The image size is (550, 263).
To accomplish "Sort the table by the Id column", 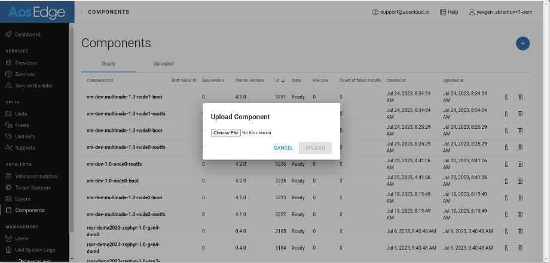I will pyautogui.click(x=279, y=81).
